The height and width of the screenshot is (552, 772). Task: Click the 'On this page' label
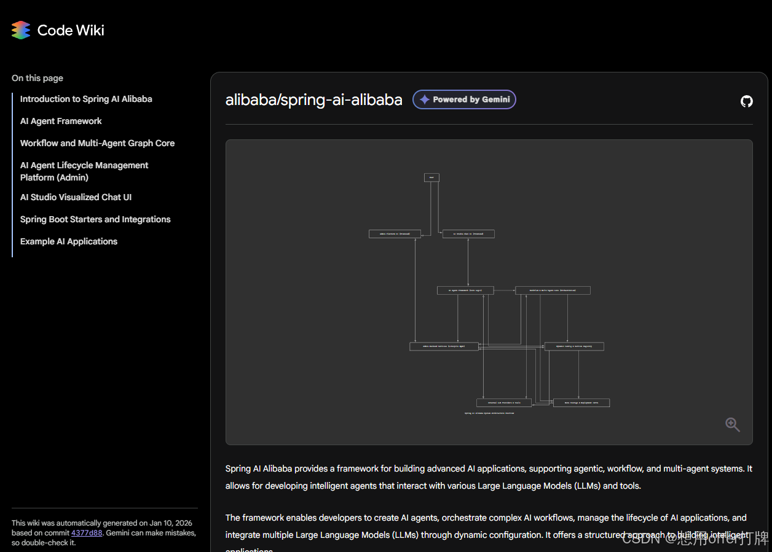37,78
